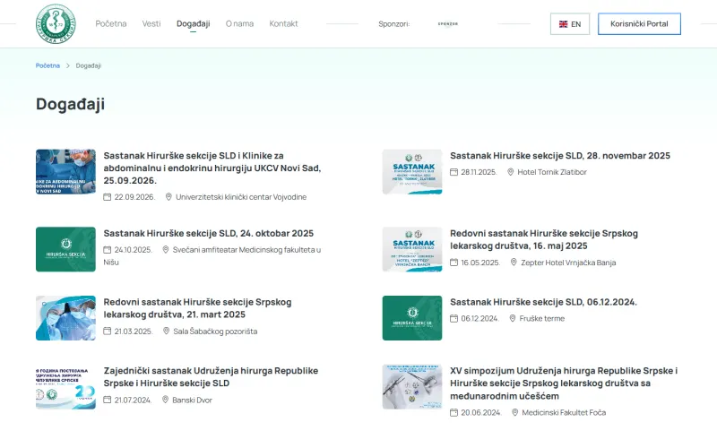
Task: Open Zajednički sastanak Udruženja hirurga title
Action: tap(211, 376)
